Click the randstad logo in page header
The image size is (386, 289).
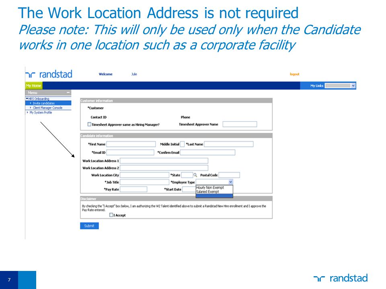[49, 74]
